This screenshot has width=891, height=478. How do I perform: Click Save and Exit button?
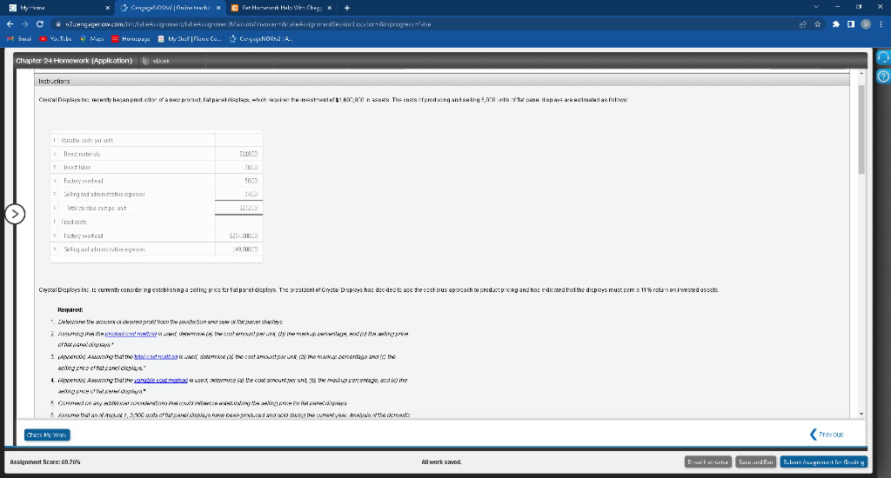click(756, 462)
